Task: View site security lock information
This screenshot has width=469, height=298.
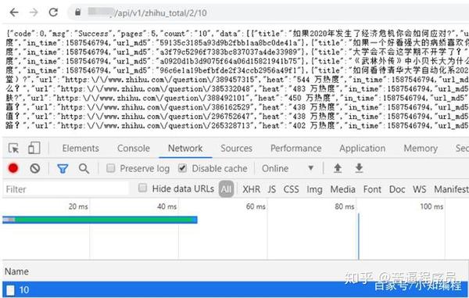Action: (77, 12)
